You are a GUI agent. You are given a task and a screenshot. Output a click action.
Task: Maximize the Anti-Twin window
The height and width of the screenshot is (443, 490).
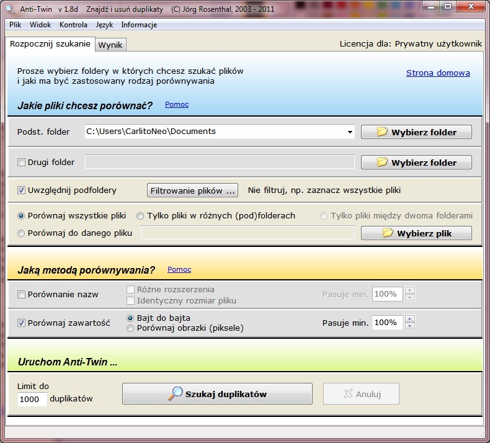(x=448, y=7)
